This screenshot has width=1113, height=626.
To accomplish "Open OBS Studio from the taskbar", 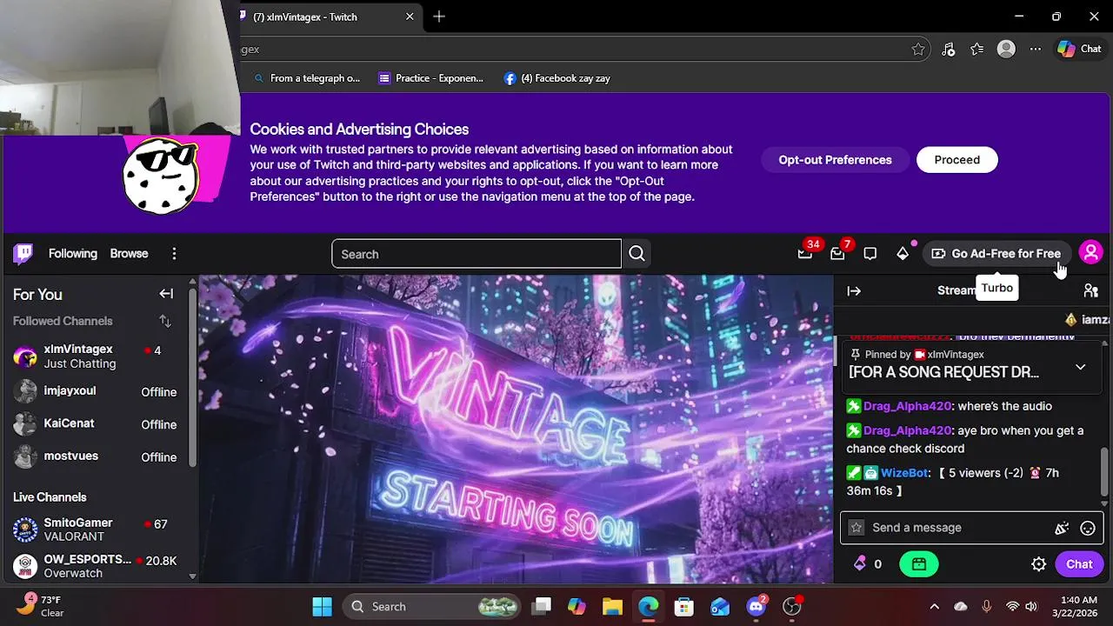I will pos(792,607).
